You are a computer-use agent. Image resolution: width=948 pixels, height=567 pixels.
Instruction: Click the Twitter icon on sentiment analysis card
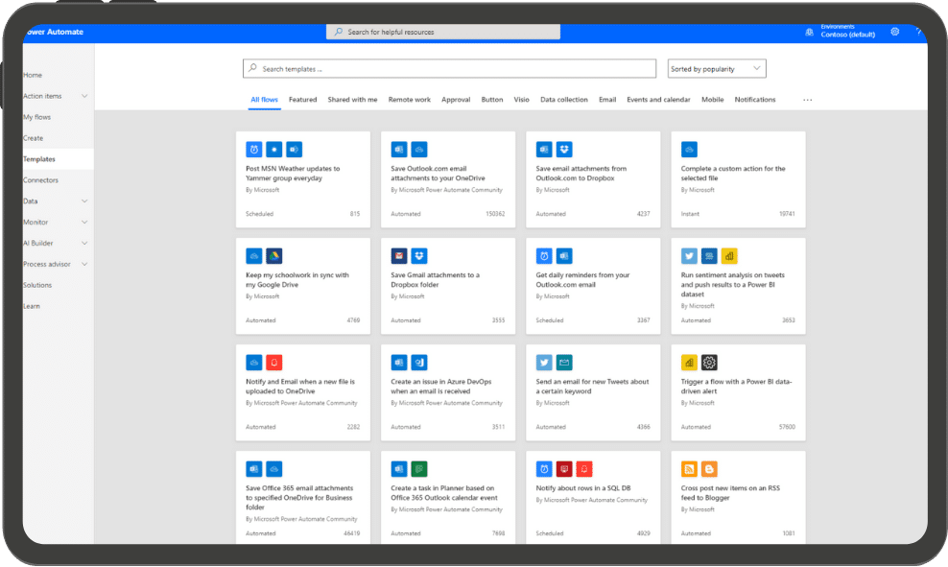(x=689, y=256)
